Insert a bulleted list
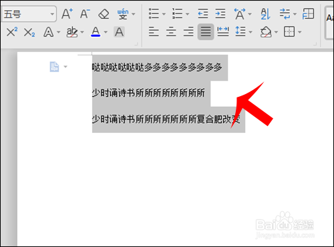This screenshot has width=334, height=247. point(154,14)
